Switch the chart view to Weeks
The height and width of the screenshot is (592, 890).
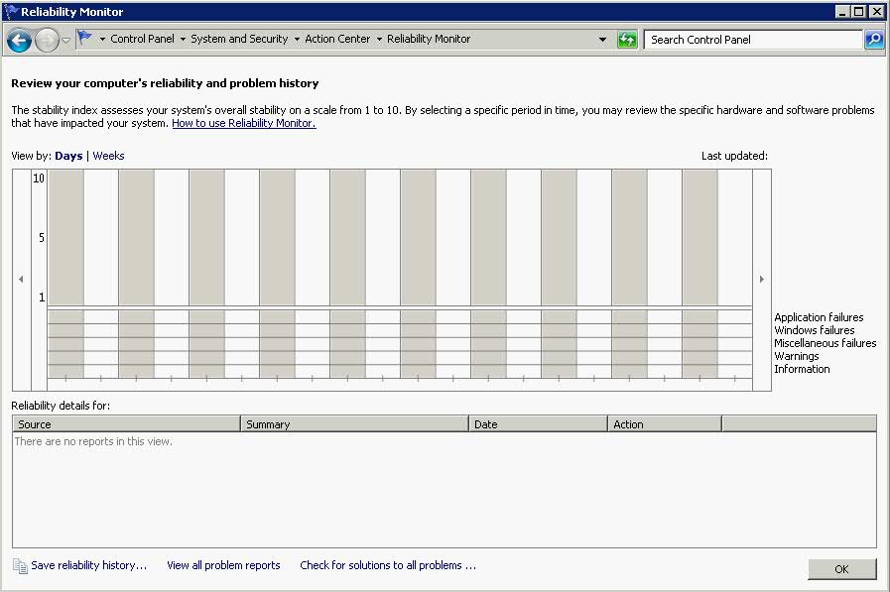coord(108,156)
